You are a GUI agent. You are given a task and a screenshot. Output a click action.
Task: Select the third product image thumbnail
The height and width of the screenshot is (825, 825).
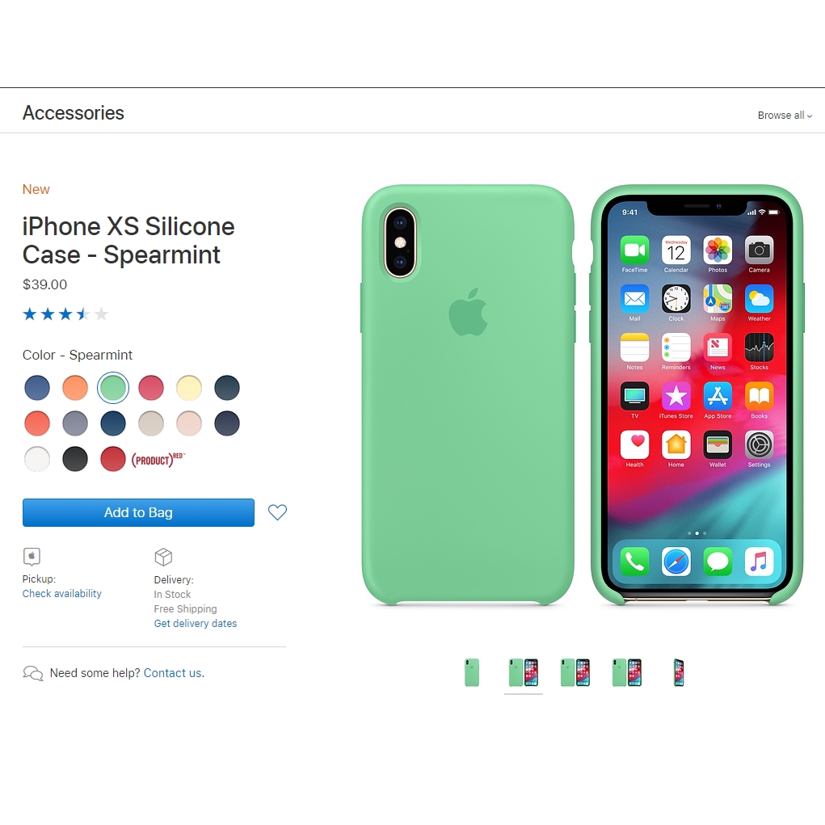(x=575, y=672)
